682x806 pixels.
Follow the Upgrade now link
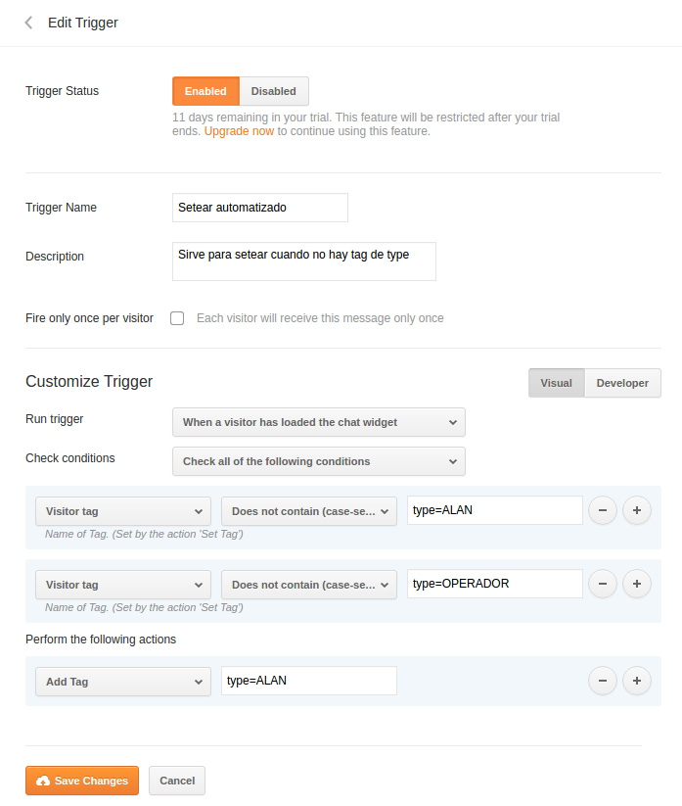[x=239, y=131]
